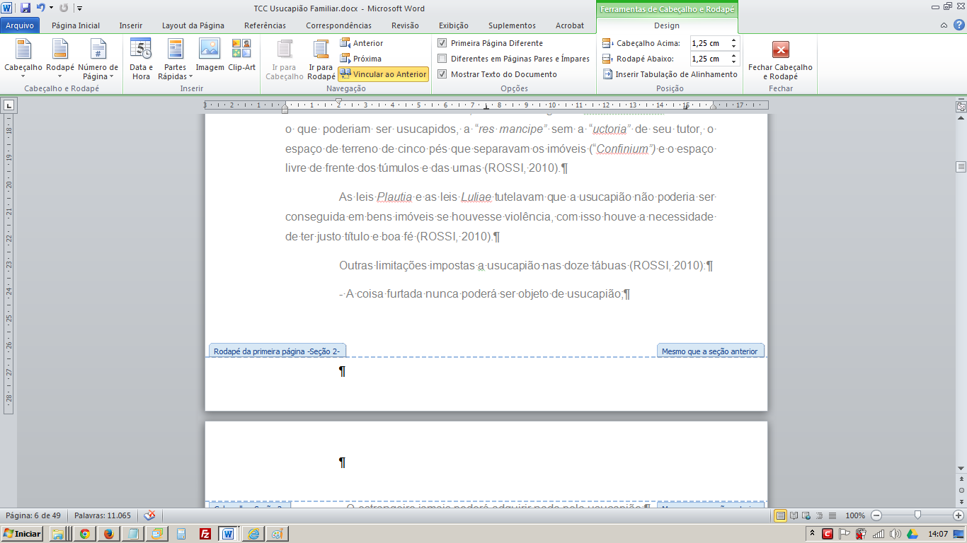Select the Design tab

667,25
